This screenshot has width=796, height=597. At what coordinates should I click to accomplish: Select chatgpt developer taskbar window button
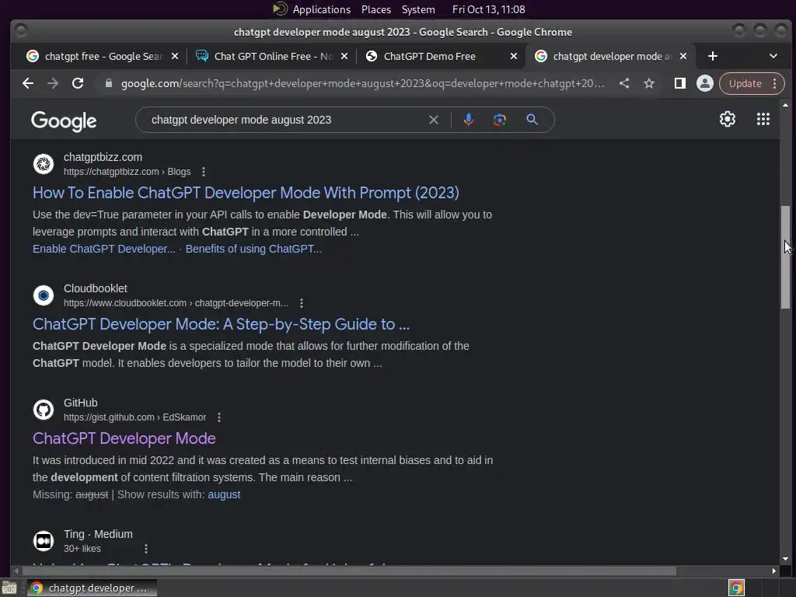click(x=92, y=588)
